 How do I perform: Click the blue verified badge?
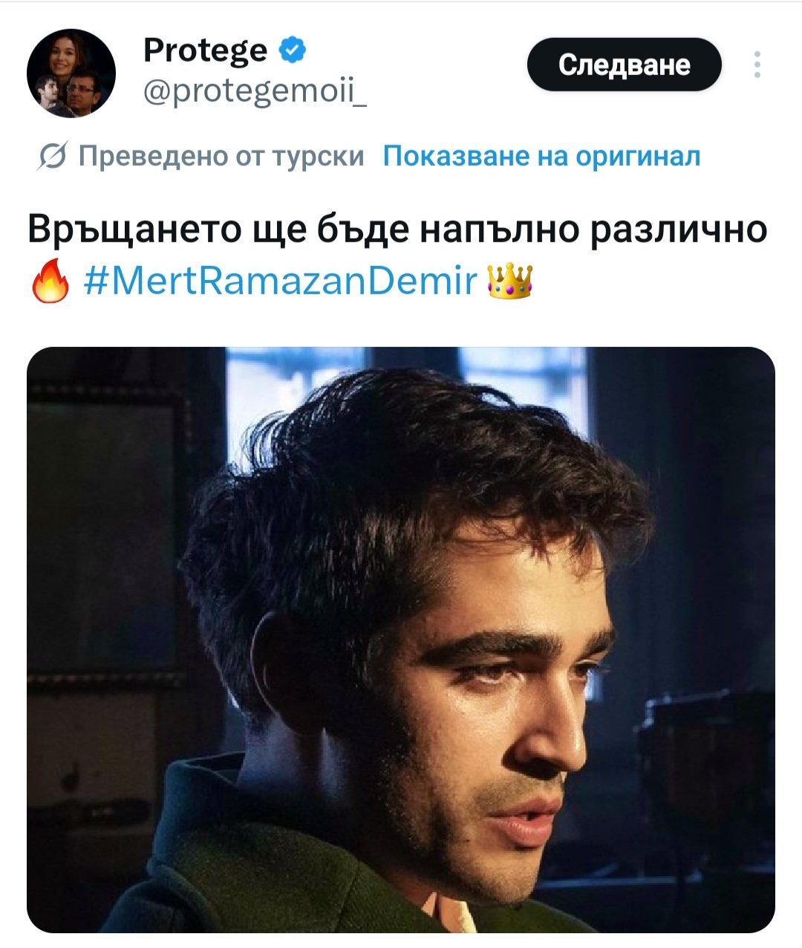292,50
